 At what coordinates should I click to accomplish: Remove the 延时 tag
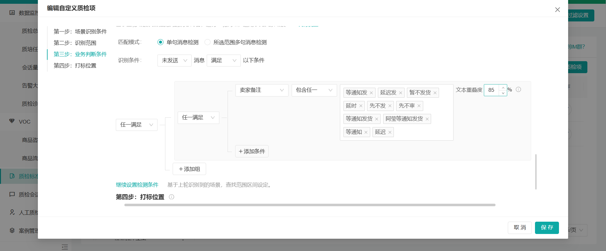[361, 106]
